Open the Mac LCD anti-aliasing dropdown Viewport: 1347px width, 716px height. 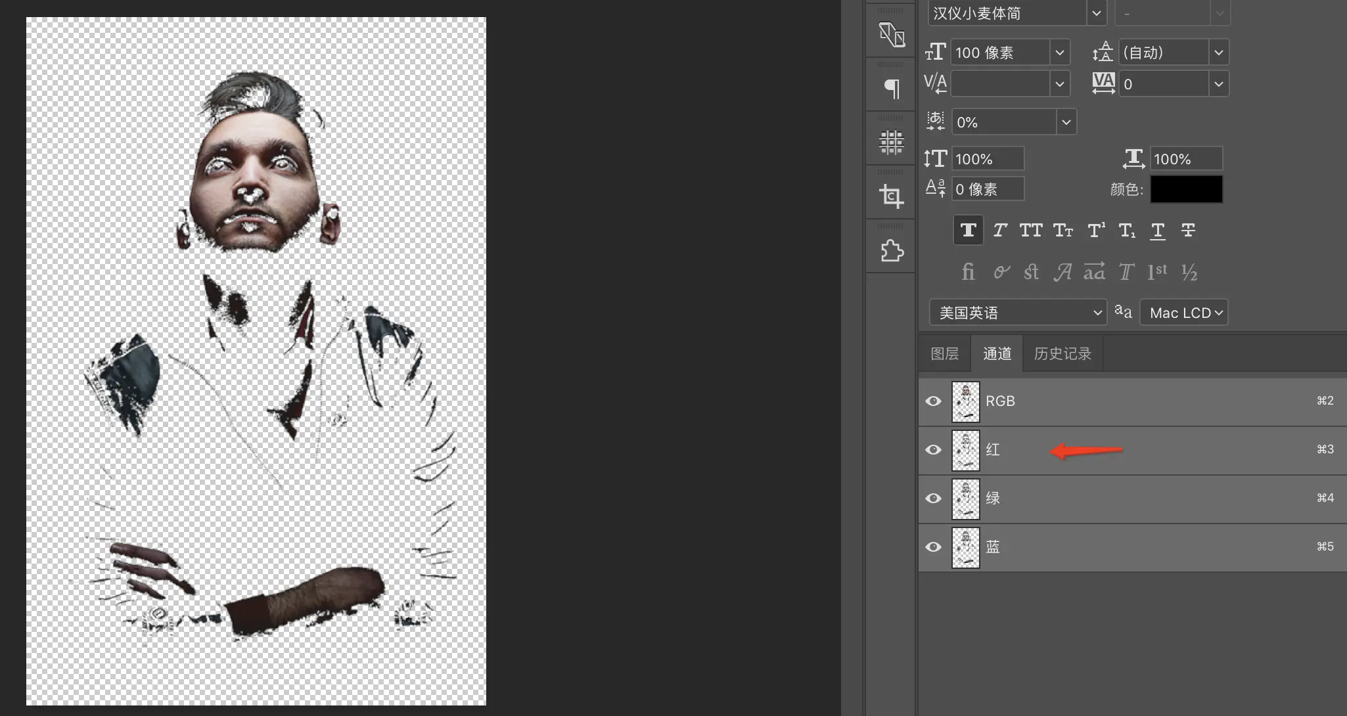[1184, 313]
